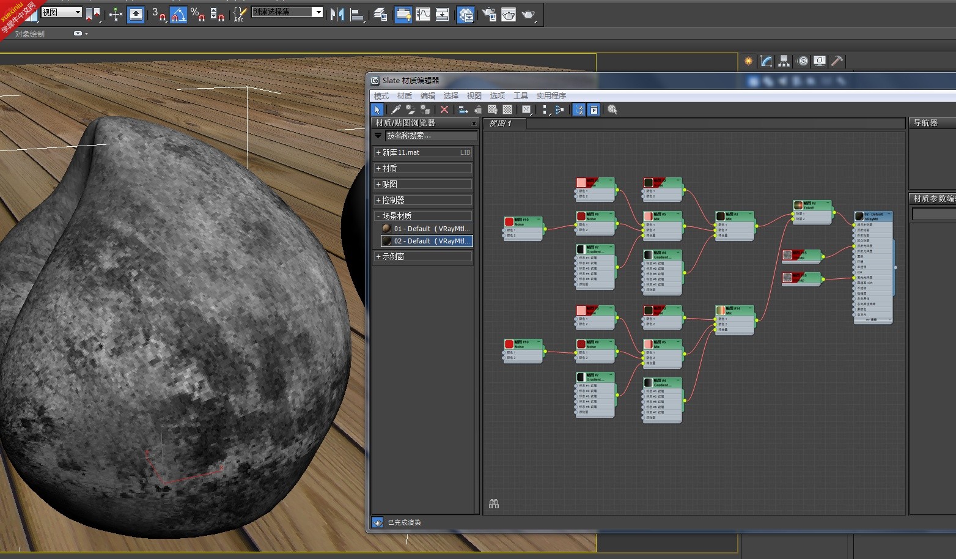Toggle Material/Map Browser panel in Slate toolbar

click(x=579, y=109)
